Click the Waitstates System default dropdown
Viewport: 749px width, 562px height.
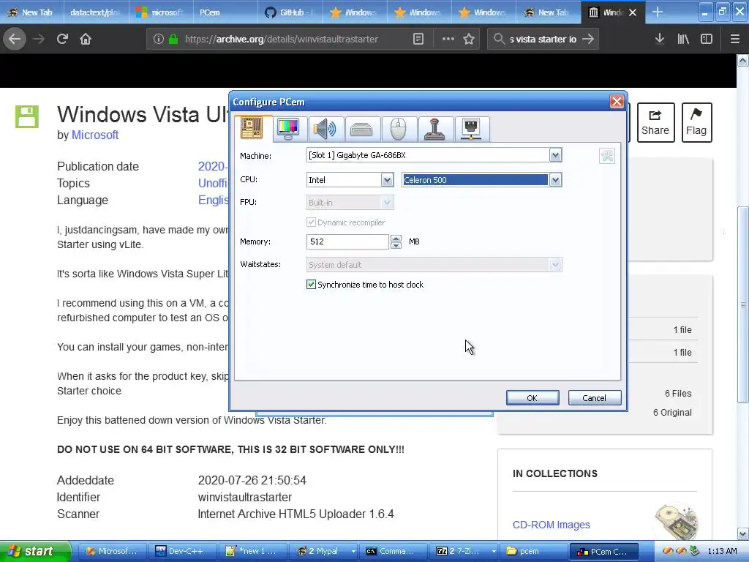[x=434, y=265]
